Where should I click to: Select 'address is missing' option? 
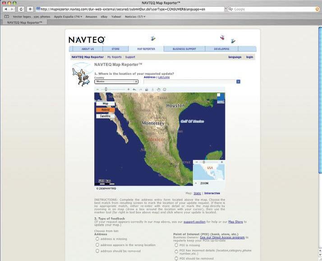97,239
